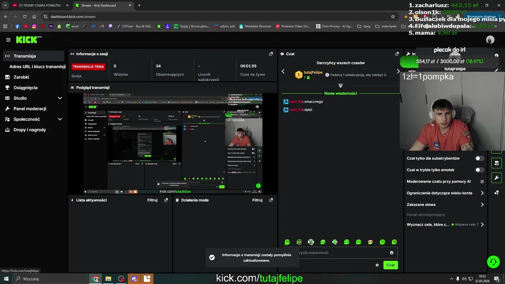Open the walentynki bookmarks folder
Image resolution: width=505 pixels, height=284 pixels.
click(386, 26)
